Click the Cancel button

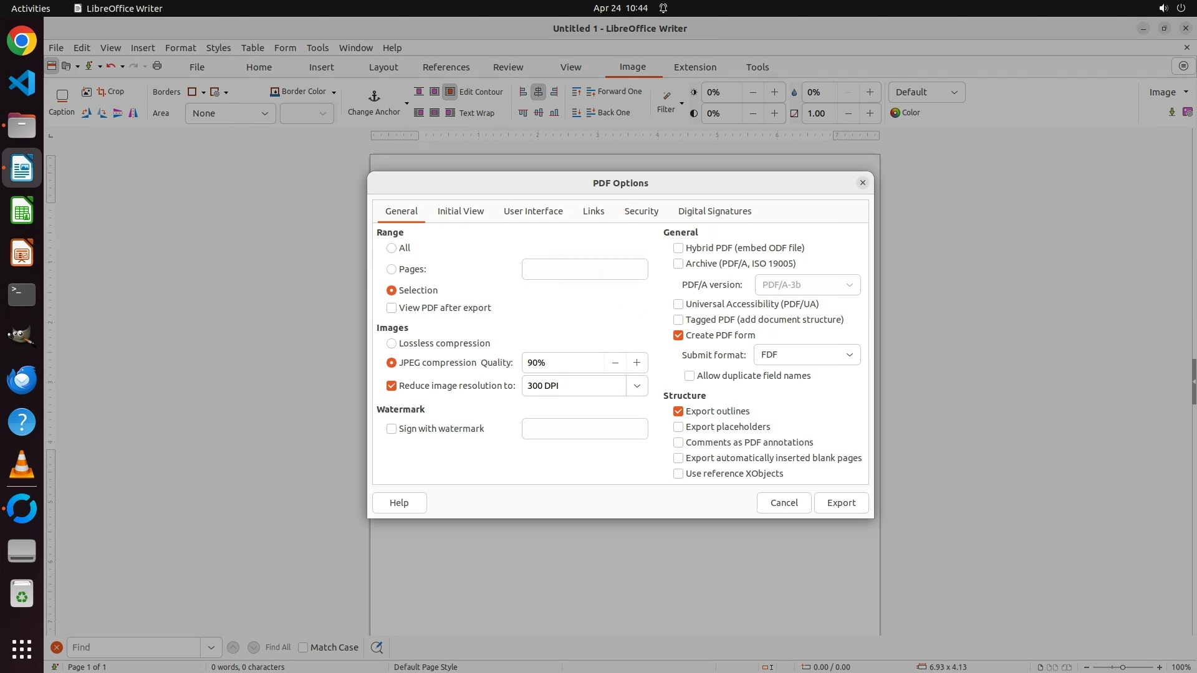pyautogui.click(x=784, y=503)
